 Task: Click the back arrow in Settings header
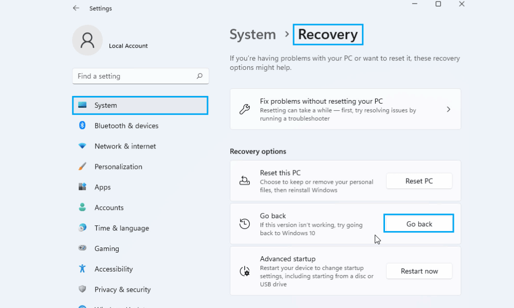tap(76, 8)
